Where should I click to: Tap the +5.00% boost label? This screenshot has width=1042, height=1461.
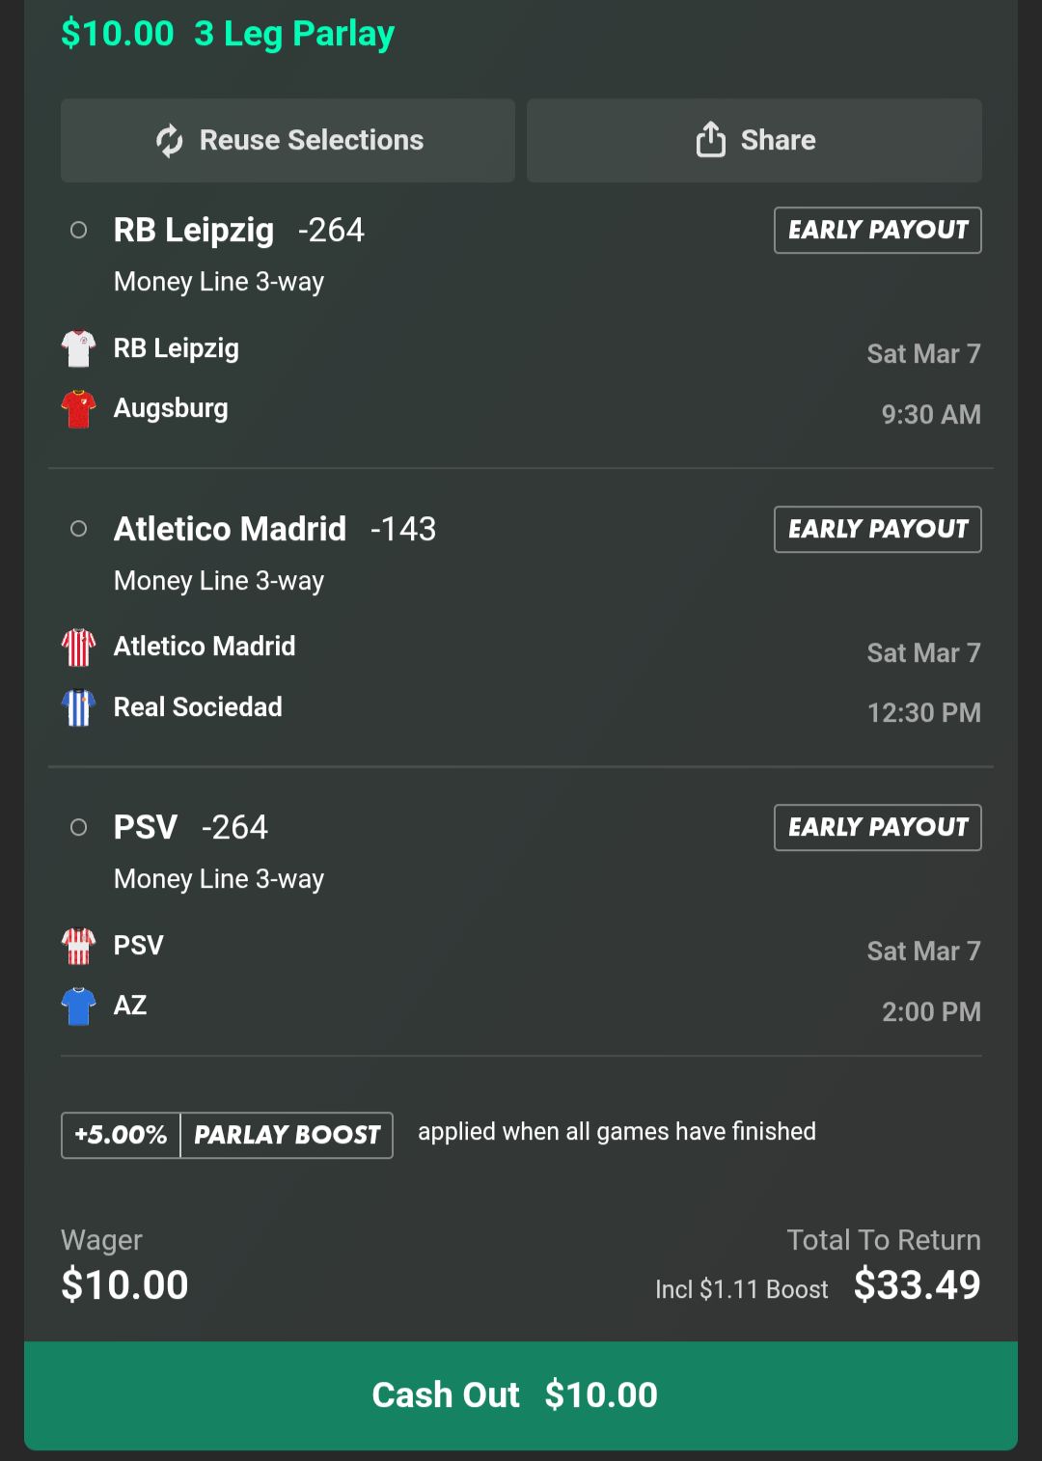click(121, 1135)
